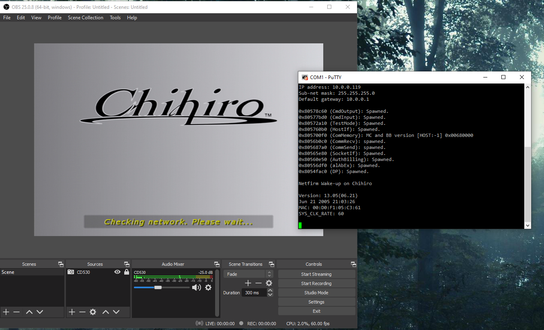544x330 pixels.
Task: Undock the Scenes panel
Action: [61, 264]
